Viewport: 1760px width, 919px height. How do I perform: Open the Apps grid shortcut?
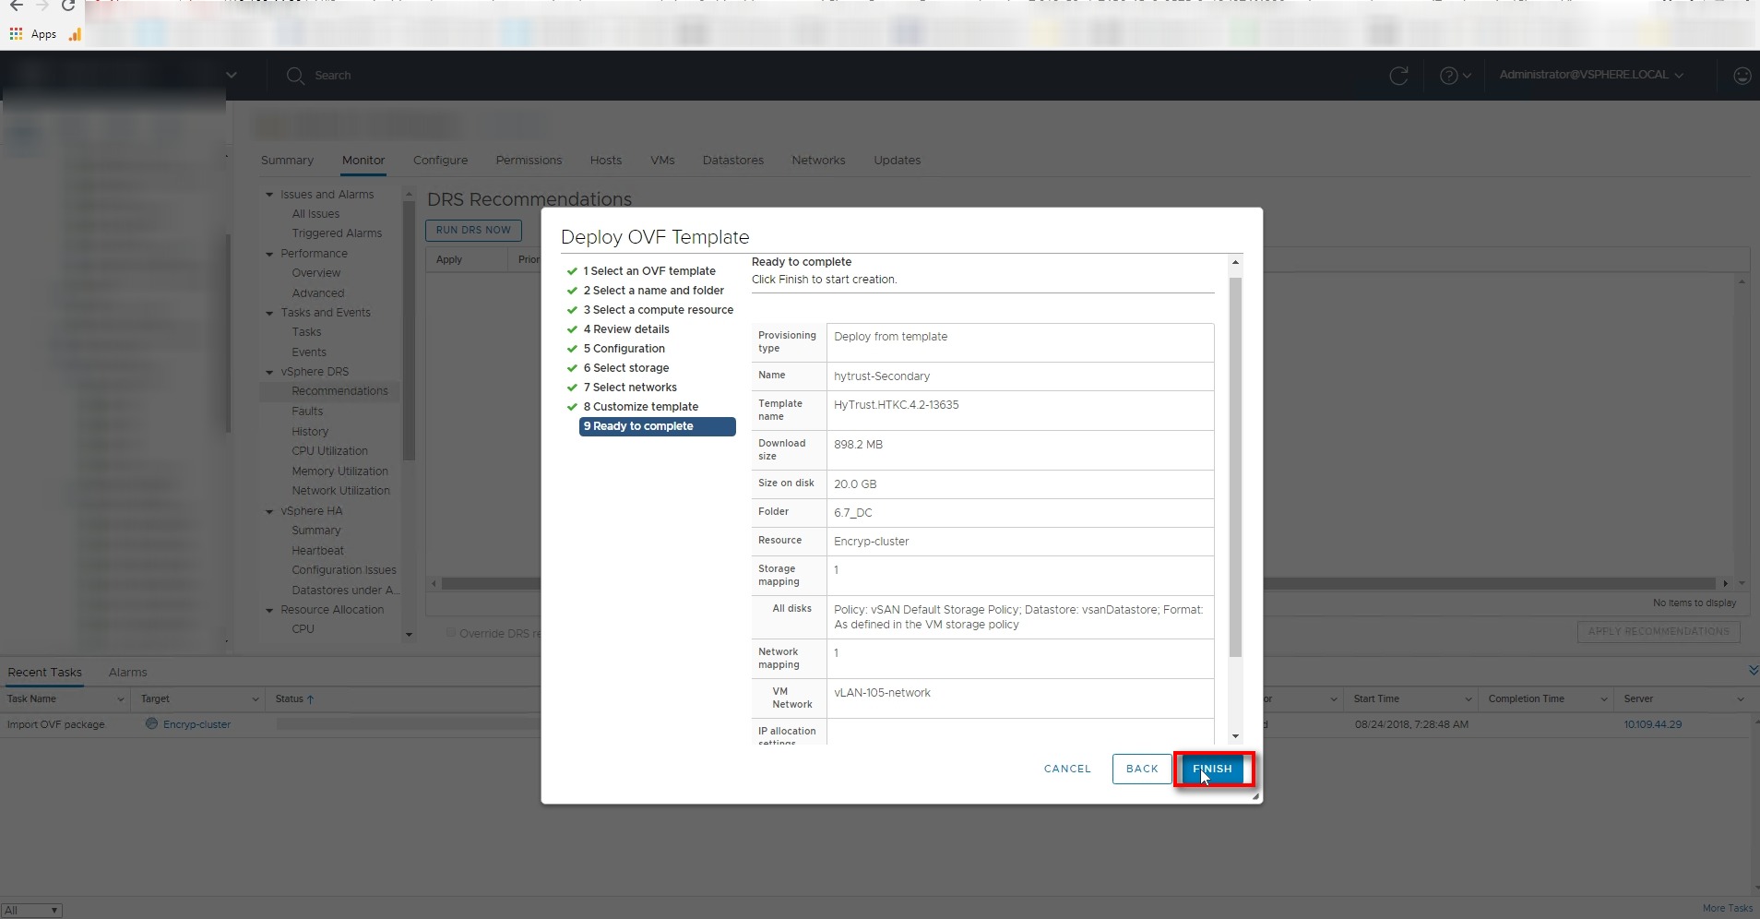pos(16,34)
